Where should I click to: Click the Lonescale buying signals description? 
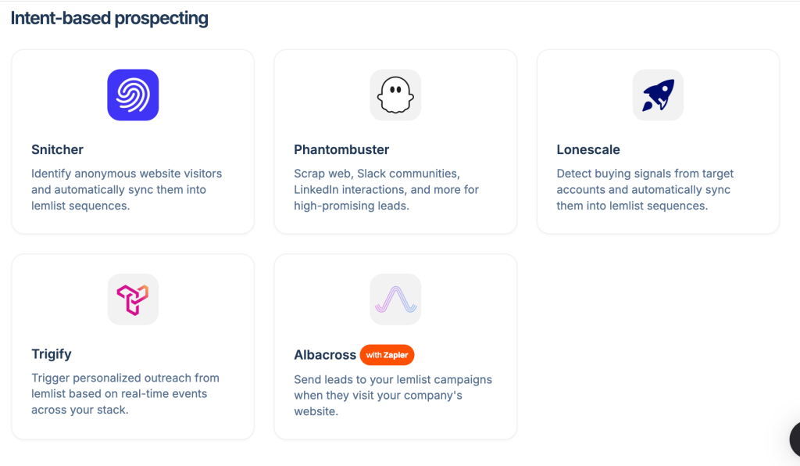point(645,189)
